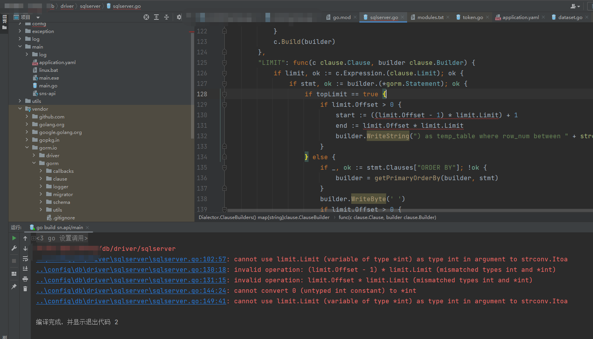Viewport: 593px width, 339px height.
Task: Open the project view dropdown arrow
Action: [x=38, y=17]
